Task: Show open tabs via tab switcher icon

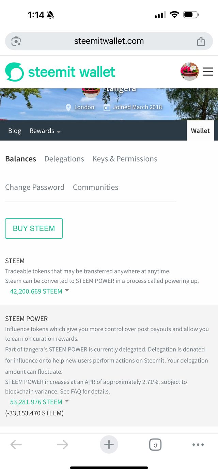Action: pyautogui.click(x=155, y=445)
